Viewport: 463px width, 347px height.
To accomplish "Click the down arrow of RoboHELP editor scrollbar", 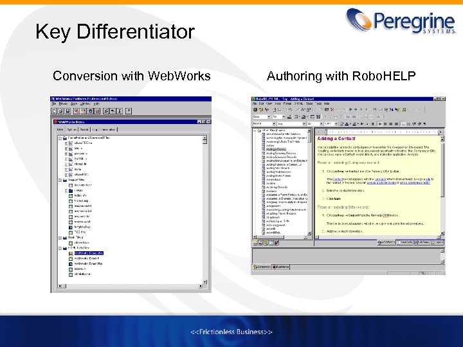I will [442, 233].
